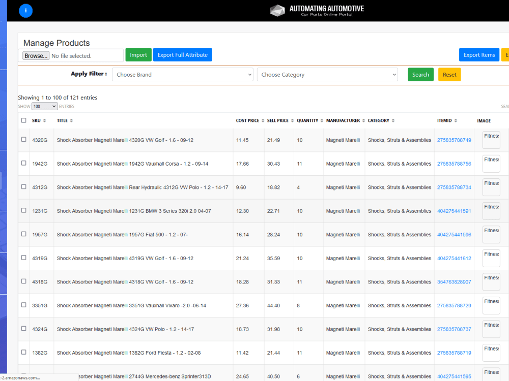Click image thumbnail for SKU 1382G

[x=491, y=353]
